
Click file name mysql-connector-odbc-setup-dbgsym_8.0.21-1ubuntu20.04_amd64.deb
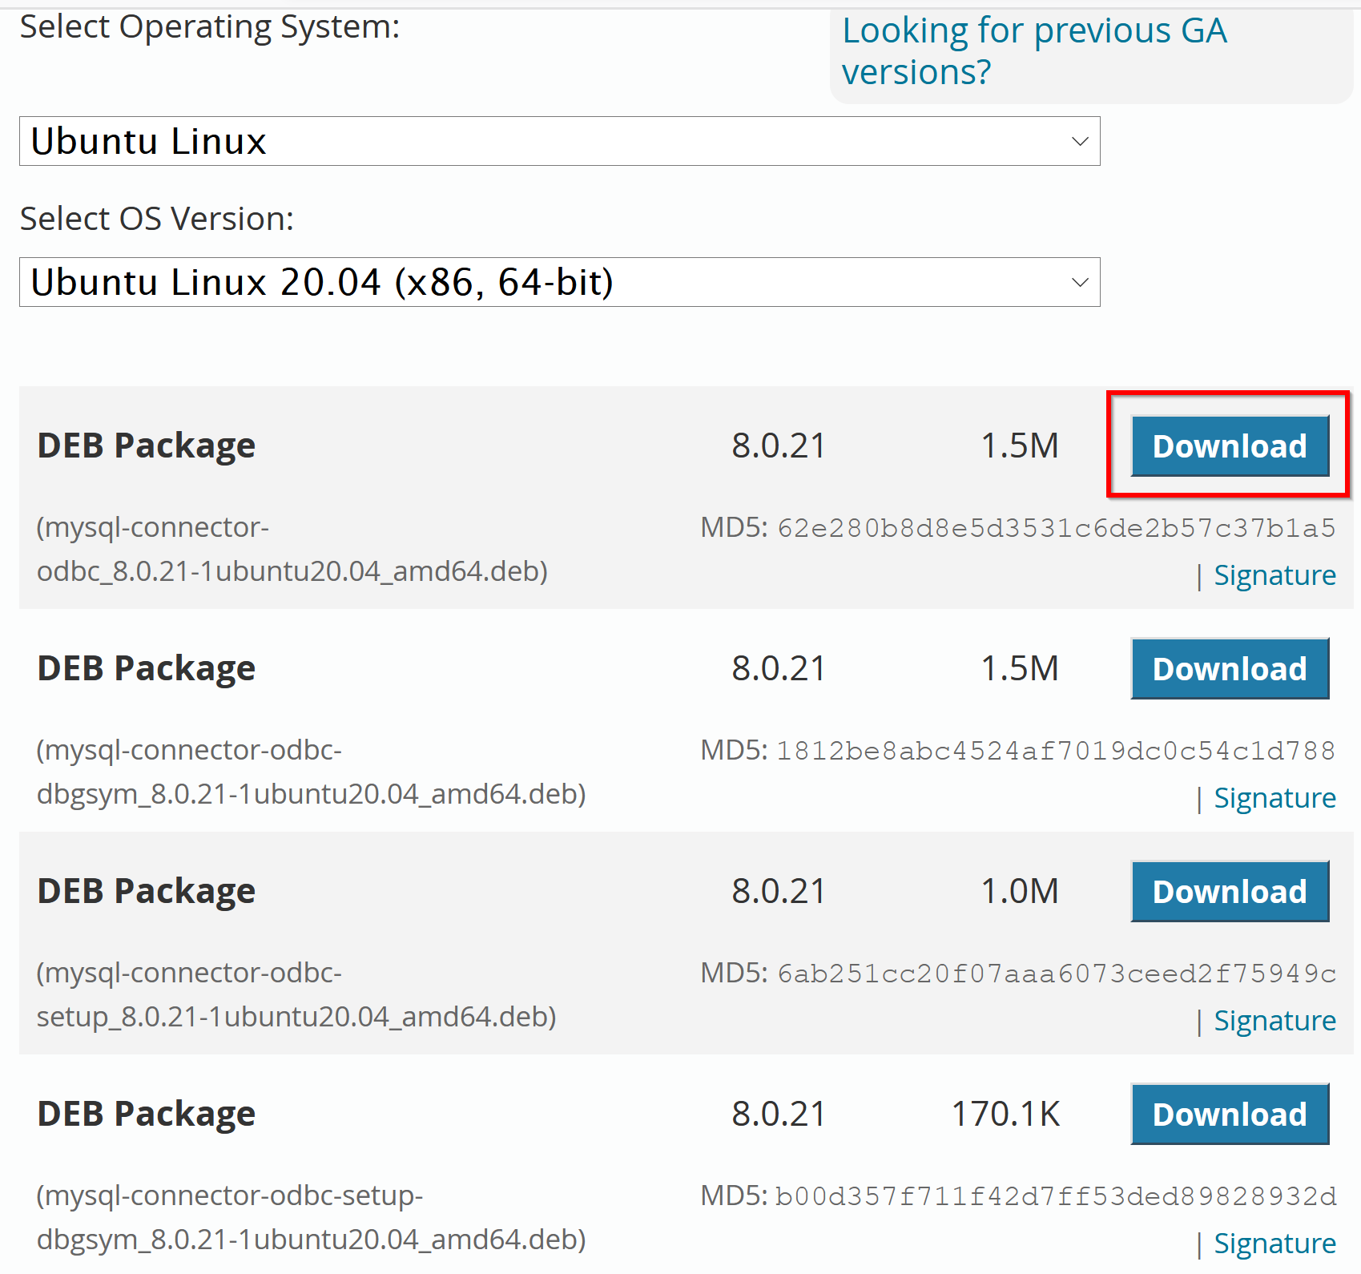[312, 1217]
